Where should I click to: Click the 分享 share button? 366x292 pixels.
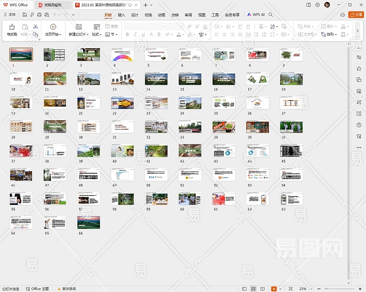tap(355, 15)
